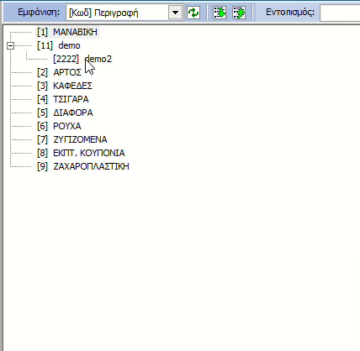Select the [8] ΕΚΠΤ. ΚΟΥΠΟΝΙΑ category

coord(81,153)
